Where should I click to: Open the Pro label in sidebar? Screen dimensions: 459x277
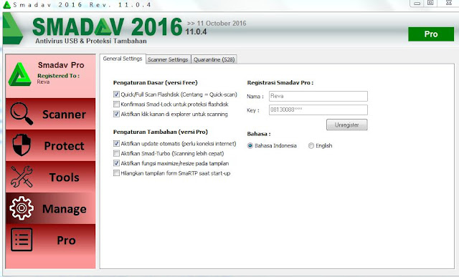coord(66,240)
